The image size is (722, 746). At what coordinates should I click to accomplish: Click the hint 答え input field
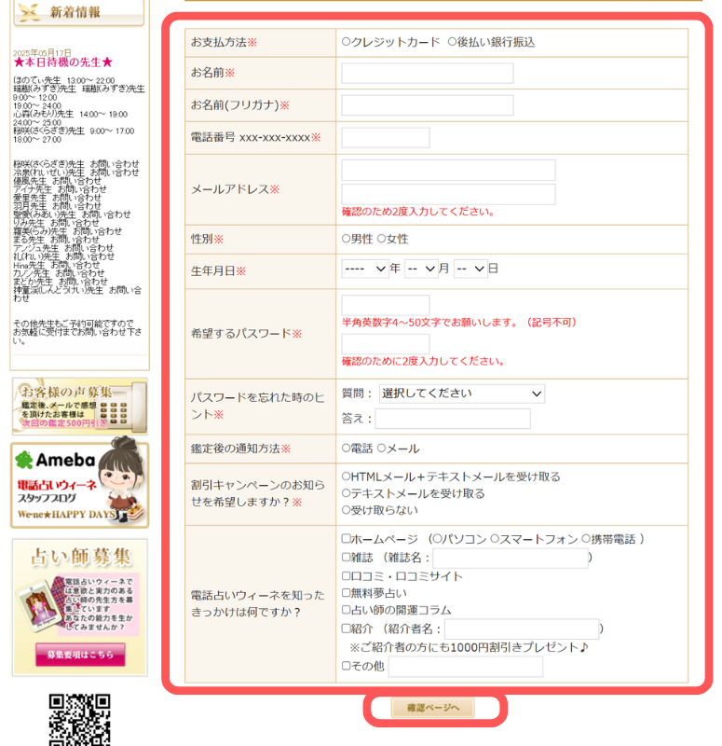pos(453,419)
